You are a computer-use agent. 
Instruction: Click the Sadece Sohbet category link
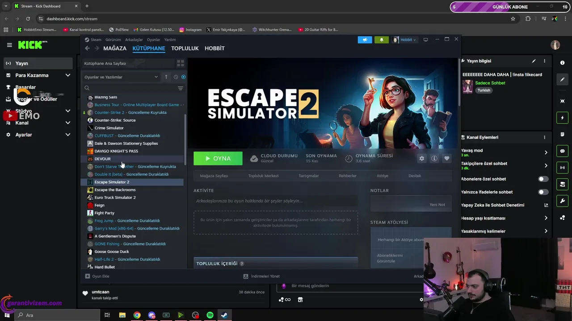tap(490, 83)
